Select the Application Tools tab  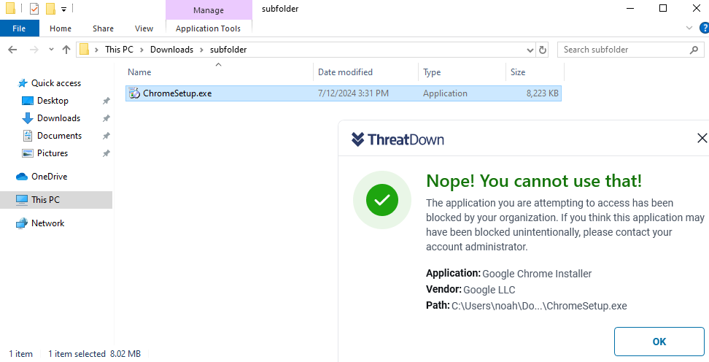208,28
